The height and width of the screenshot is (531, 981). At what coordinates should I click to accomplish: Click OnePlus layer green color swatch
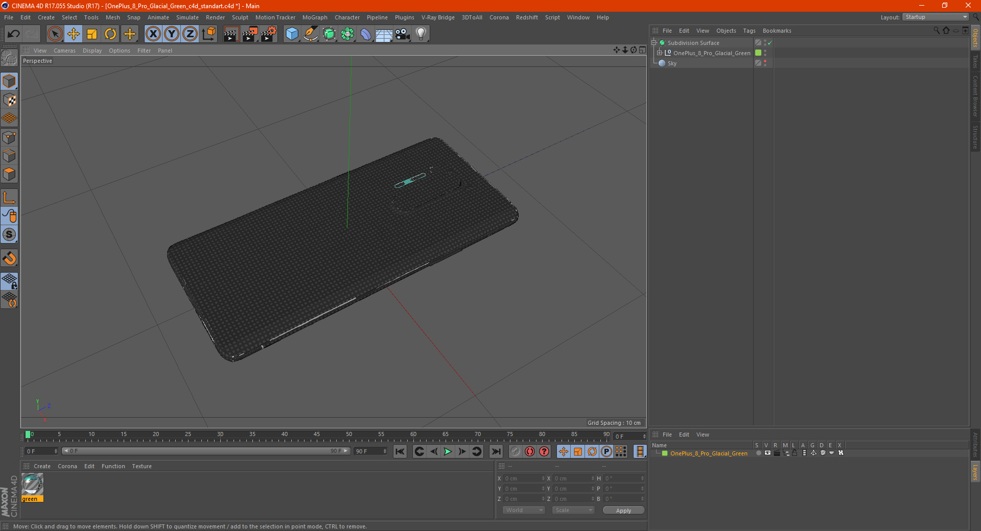pyautogui.click(x=665, y=453)
